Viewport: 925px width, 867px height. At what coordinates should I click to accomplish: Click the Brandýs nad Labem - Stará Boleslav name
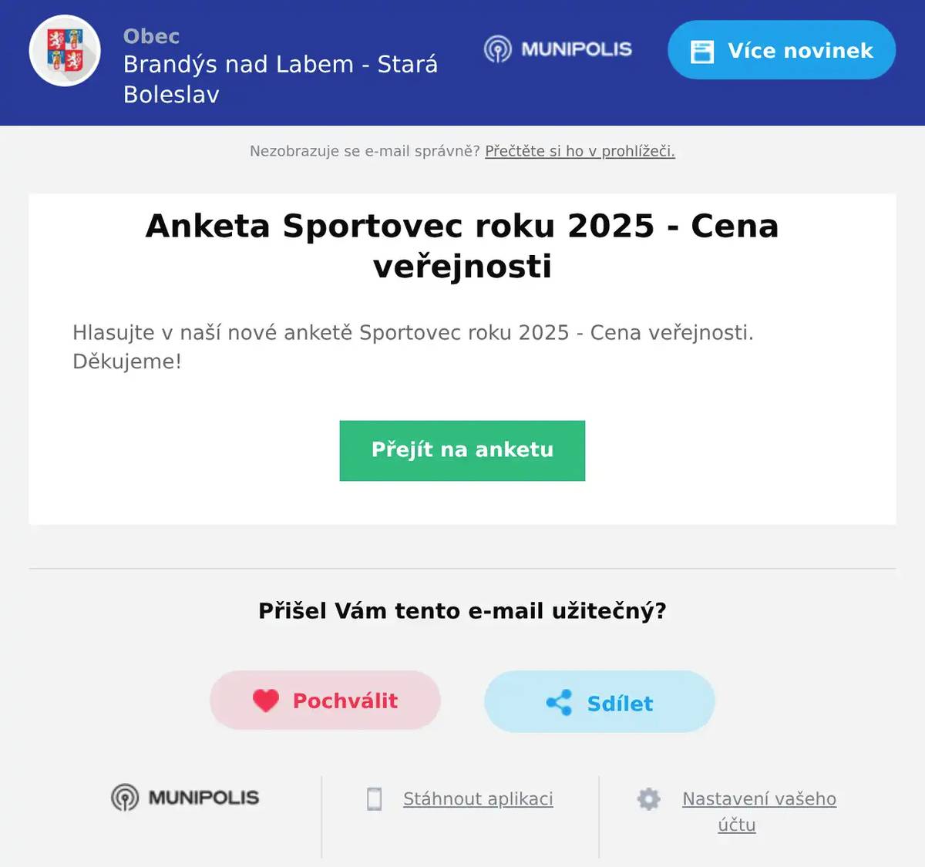coord(281,79)
